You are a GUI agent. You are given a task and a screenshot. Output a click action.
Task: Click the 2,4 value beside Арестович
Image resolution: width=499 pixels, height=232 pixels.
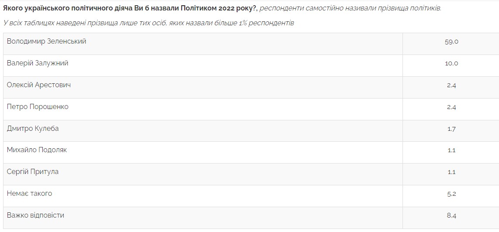tap(451, 85)
